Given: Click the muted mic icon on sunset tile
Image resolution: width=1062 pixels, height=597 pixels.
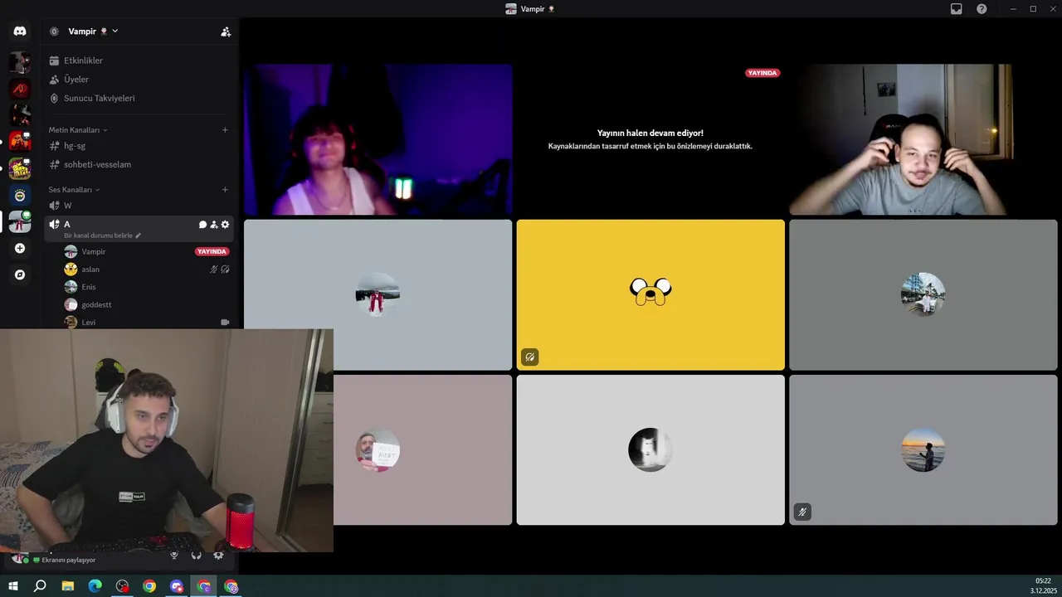Looking at the screenshot, I should 802,512.
